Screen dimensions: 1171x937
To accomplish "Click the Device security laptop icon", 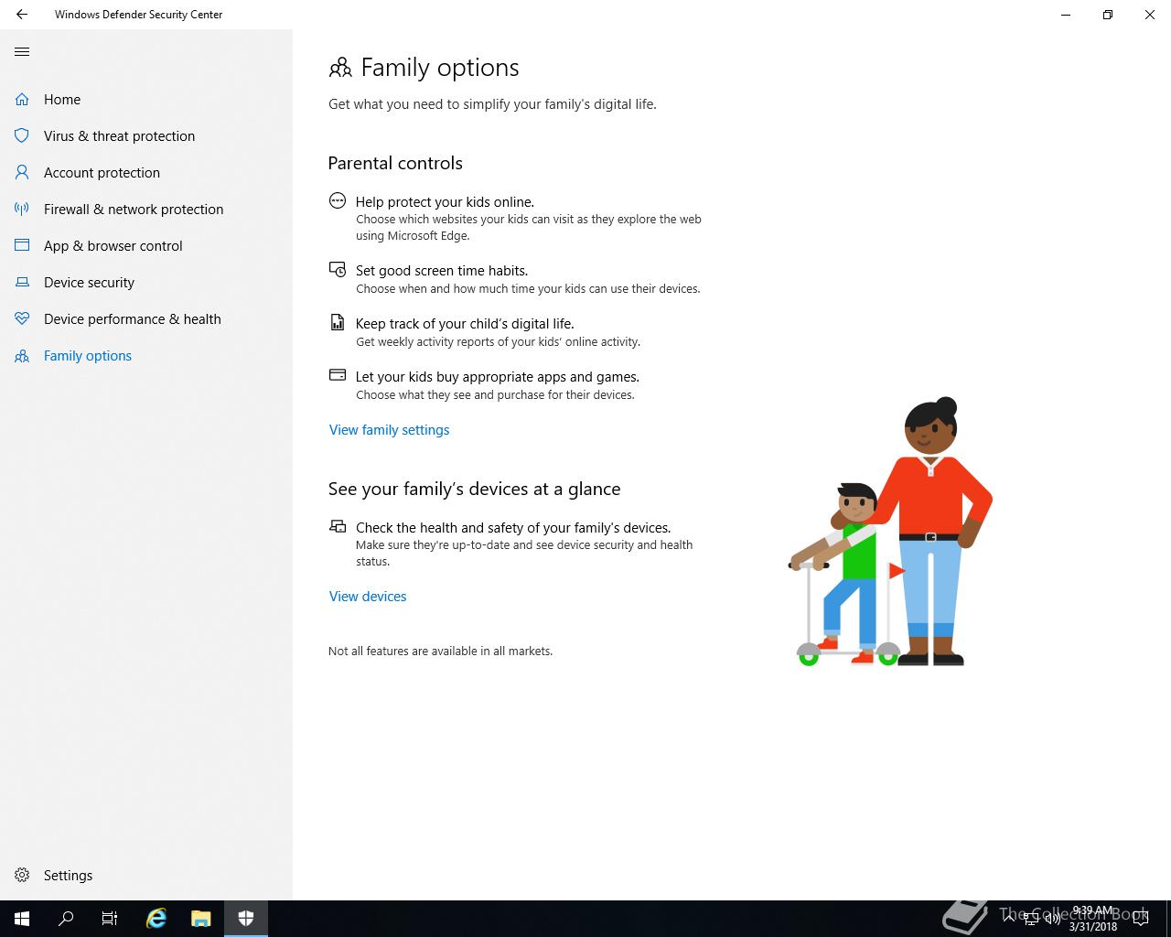I will [22, 282].
